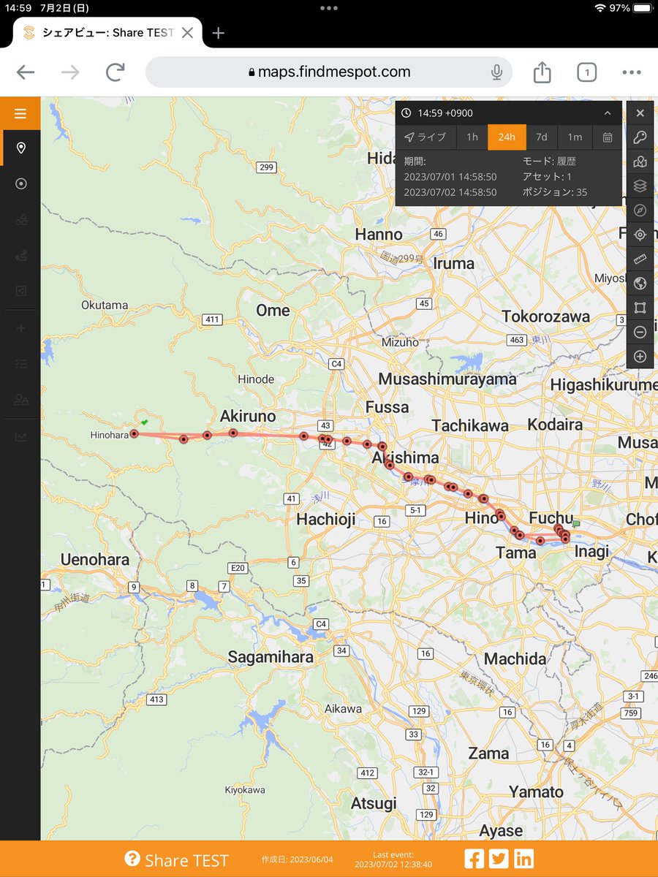Tap the microphone in address bar
The image size is (658, 877).
[x=496, y=72]
